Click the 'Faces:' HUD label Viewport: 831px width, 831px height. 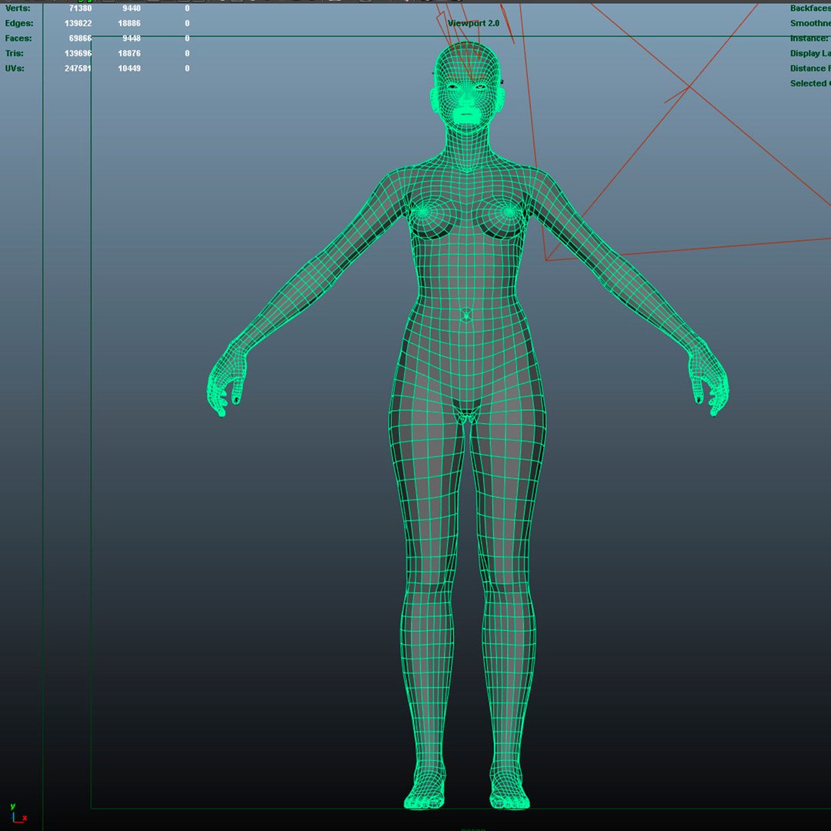[x=18, y=38]
